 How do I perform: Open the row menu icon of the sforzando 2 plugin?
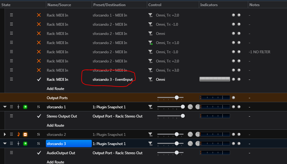[11, 134]
